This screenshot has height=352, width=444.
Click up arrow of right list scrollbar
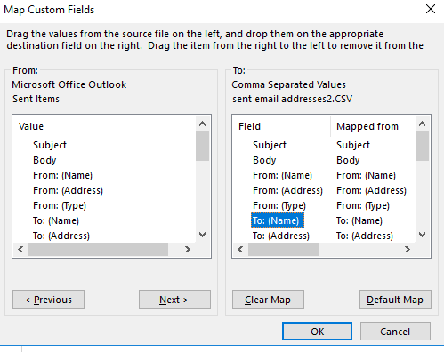[x=423, y=124]
